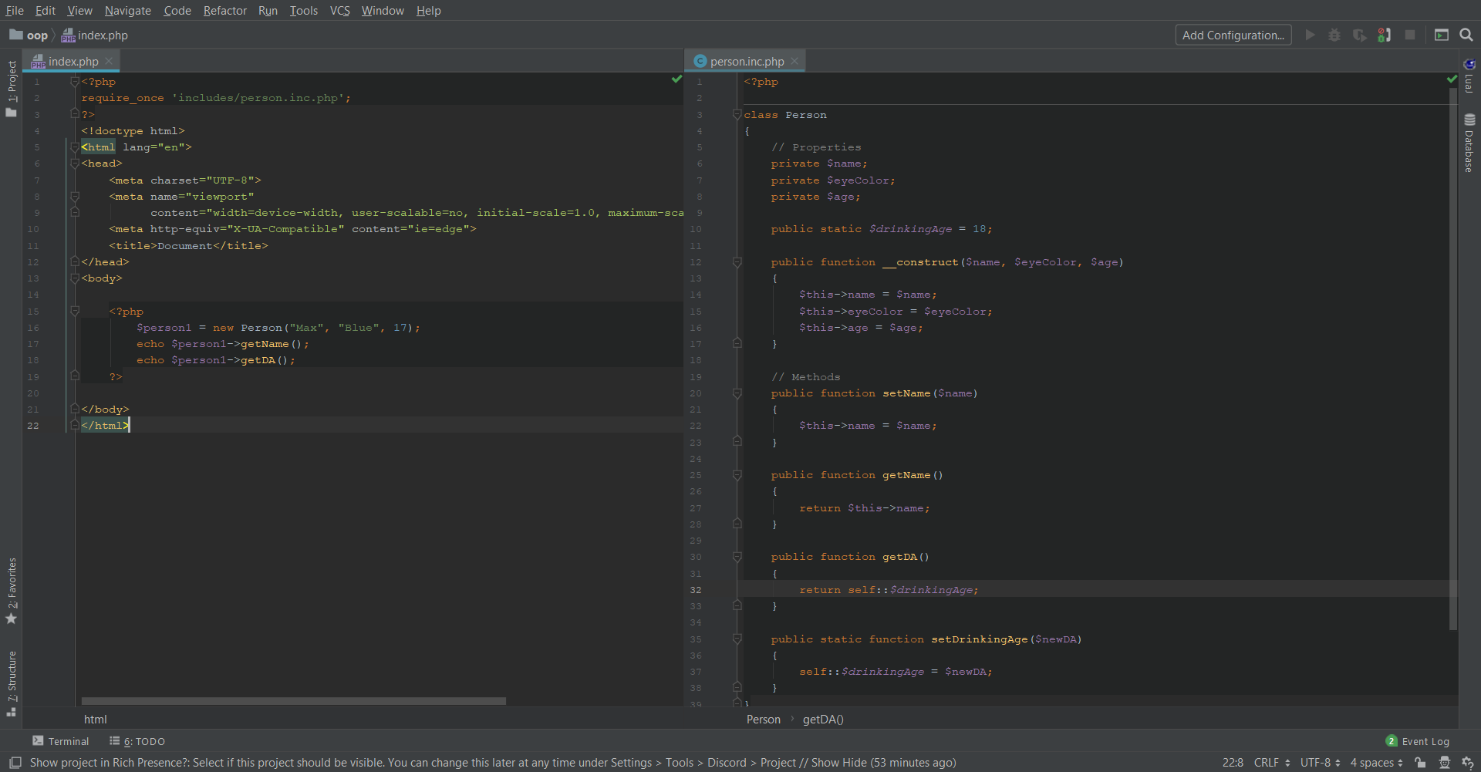Collapse the getDA function fold arrow
Viewport: 1481px width, 772px height.
[x=737, y=557]
